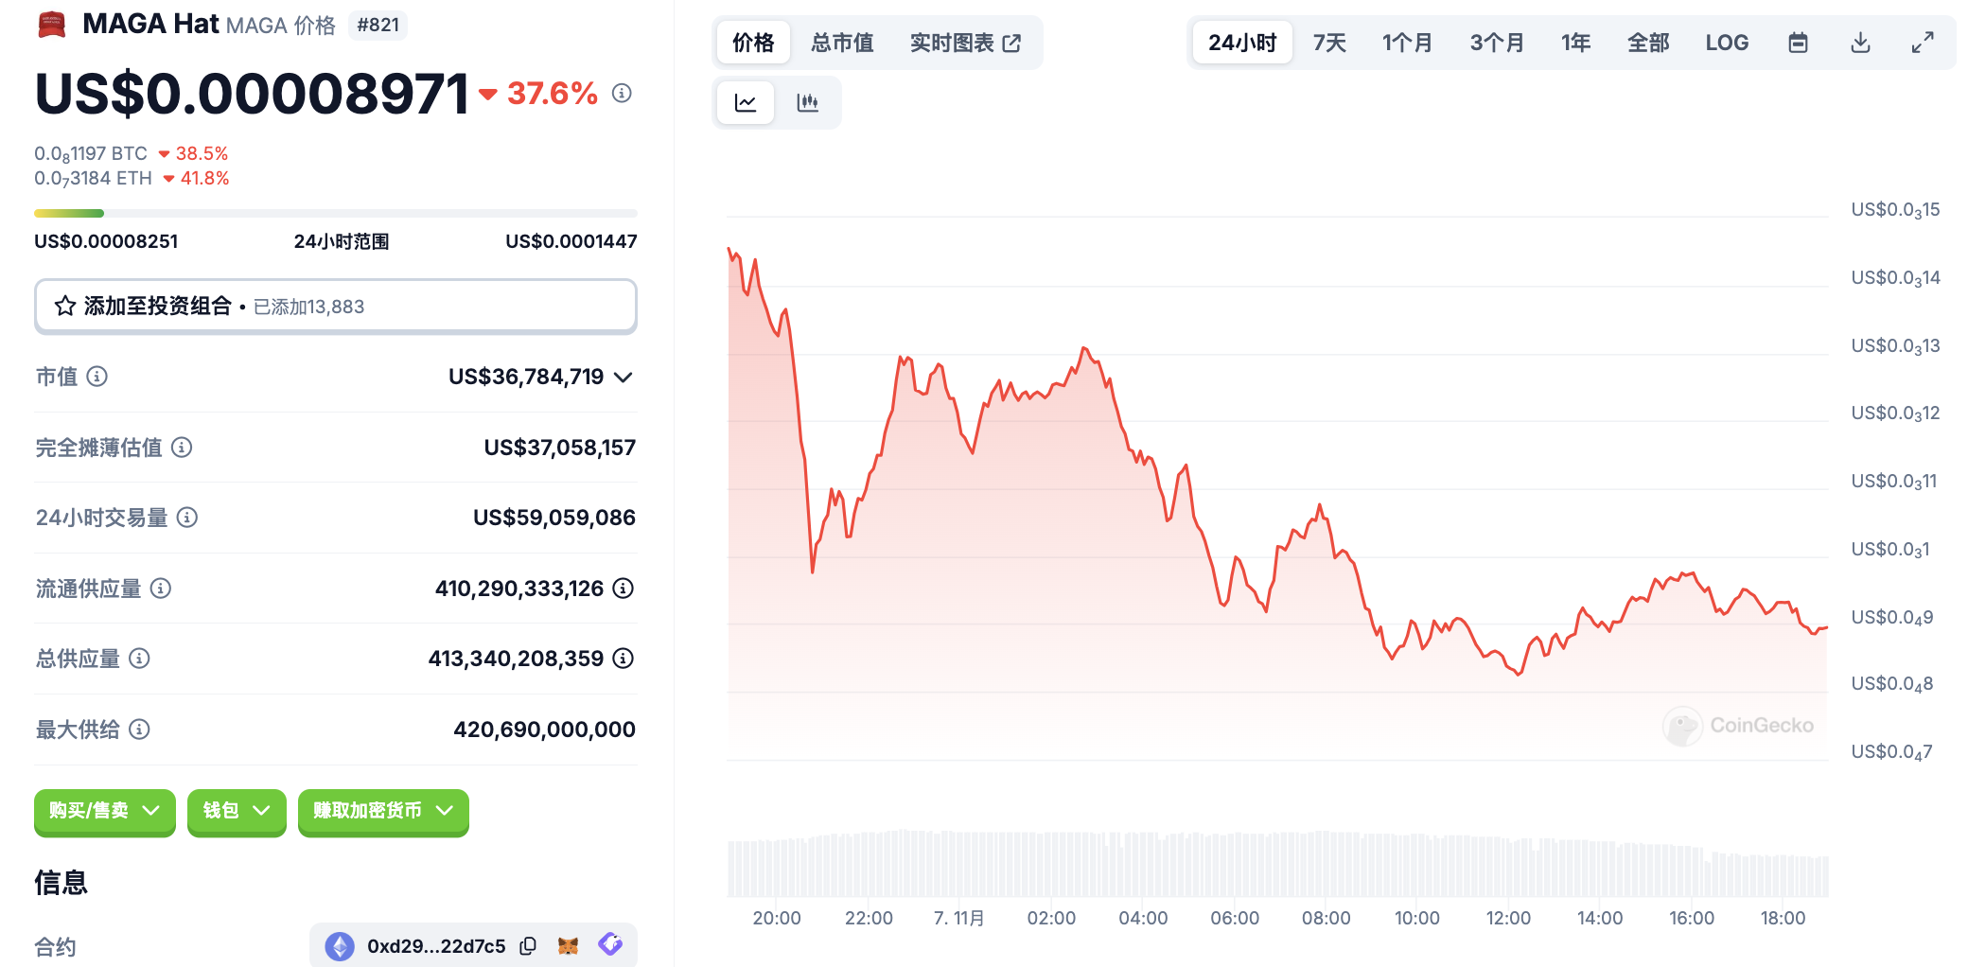Toggle the LOG scale option
This screenshot has width=1968, height=967.
click(1727, 43)
